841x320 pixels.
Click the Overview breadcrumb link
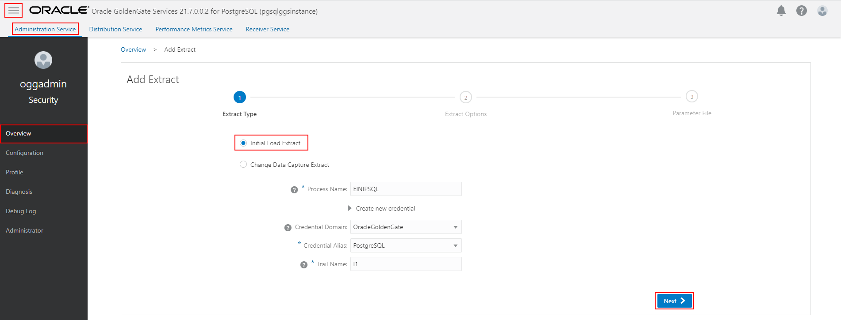(133, 49)
